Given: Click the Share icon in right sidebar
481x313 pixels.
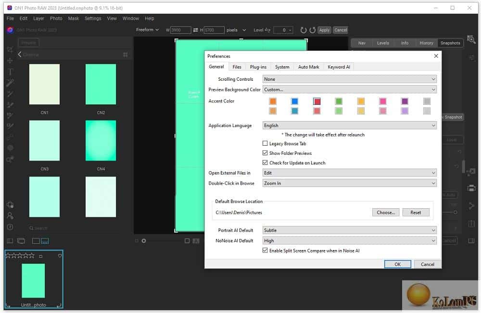Looking at the screenshot, I should (471, 206).
